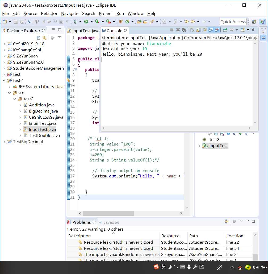Launch the Debug bug icon
Screen dimensions: 268x274
(75, 22)
